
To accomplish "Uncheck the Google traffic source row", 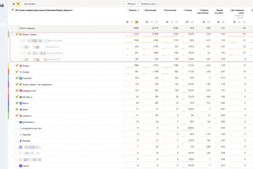I will click(x=17, y=72).
